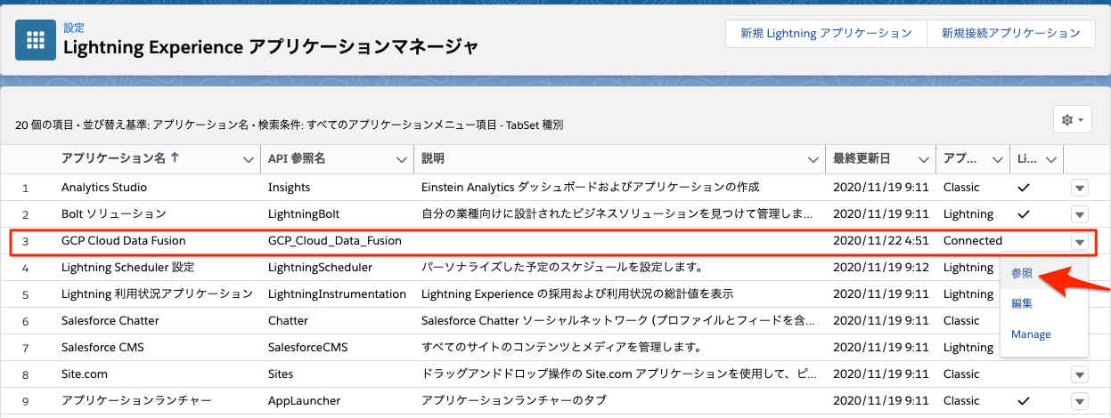Open row actions arrow for GCP Cloud Data Fusion
Image resolution: width=1111 pixels, height=418 pixels.
tap(1080, 241)
